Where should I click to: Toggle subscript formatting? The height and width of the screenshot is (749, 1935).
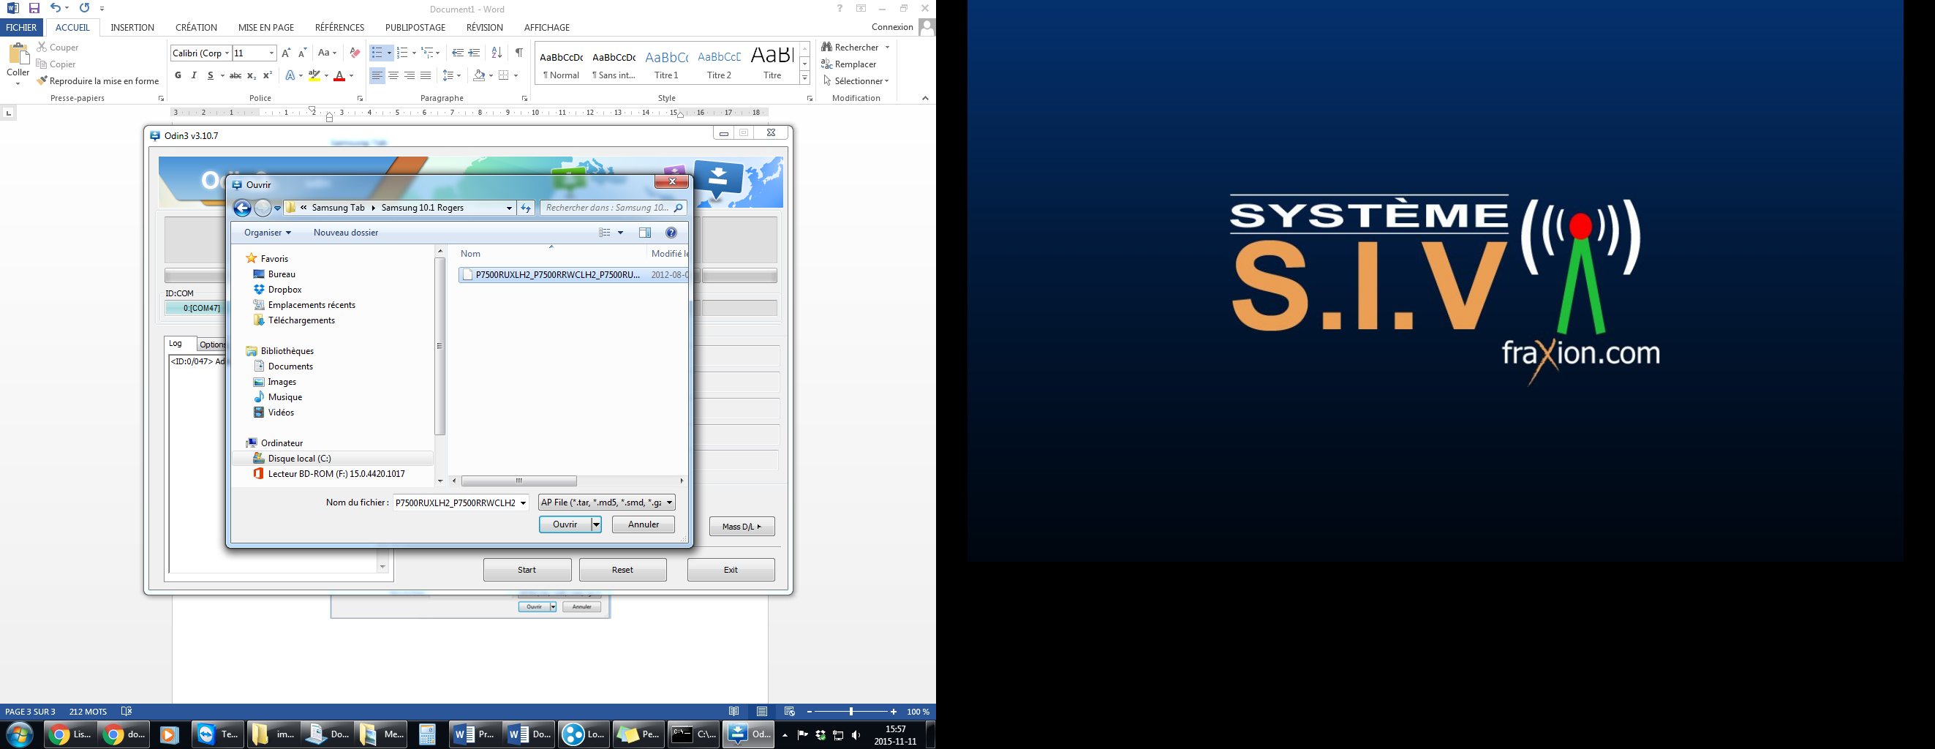point(252,75)
